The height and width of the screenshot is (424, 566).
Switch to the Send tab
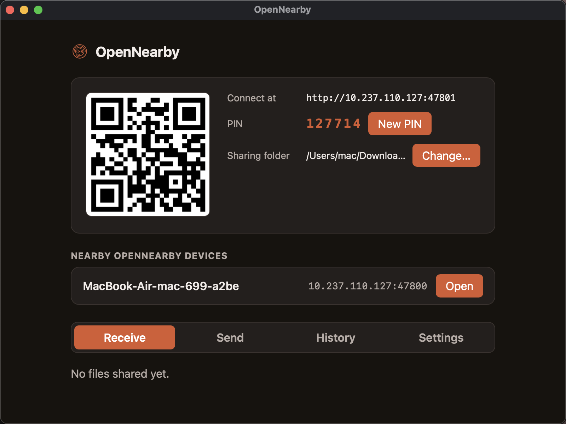coord(230,337)
